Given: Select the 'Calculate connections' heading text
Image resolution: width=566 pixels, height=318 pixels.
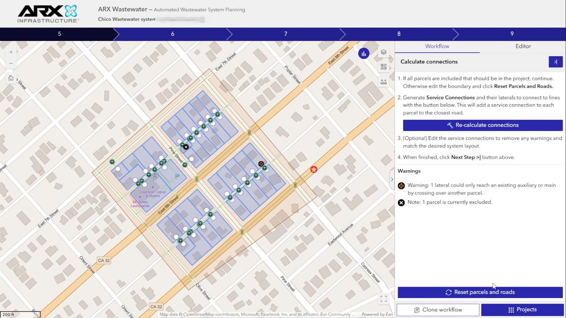Looking at the screenshot, I should [429, 62].
